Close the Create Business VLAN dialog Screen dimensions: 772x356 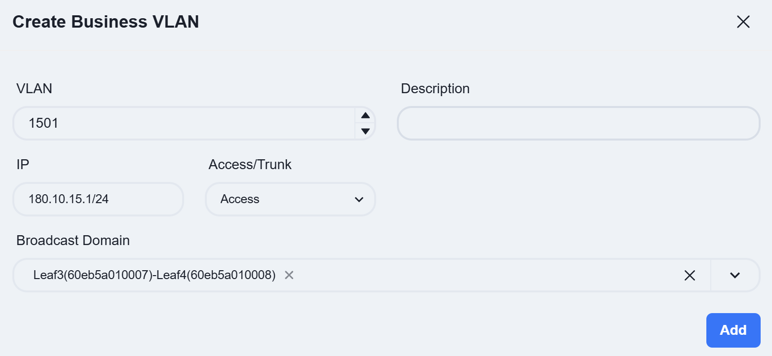pyautogui.click(x=743, y=22)
